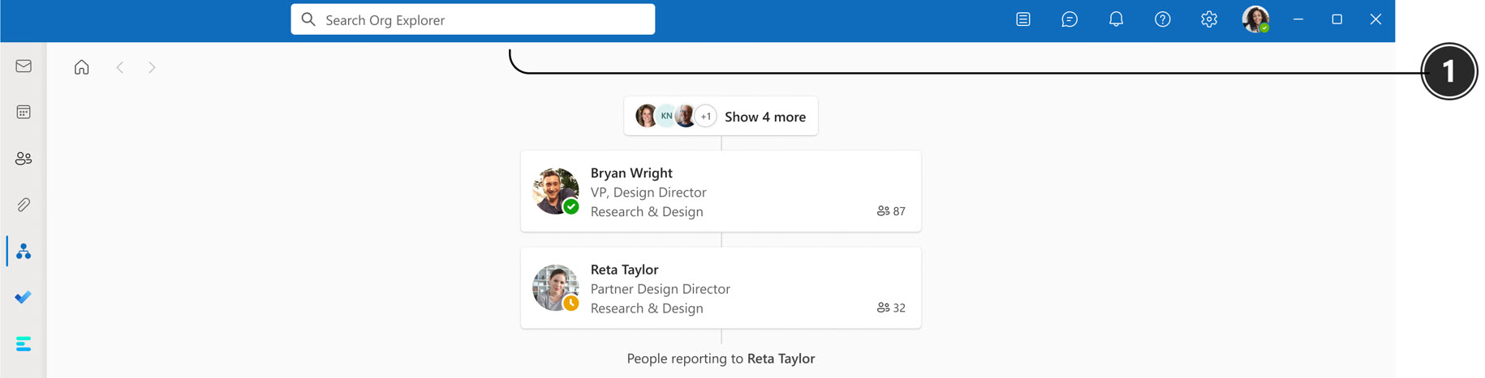The image size is (1485, 378).
Task: Maximize the window
Action: (1336, 19)
